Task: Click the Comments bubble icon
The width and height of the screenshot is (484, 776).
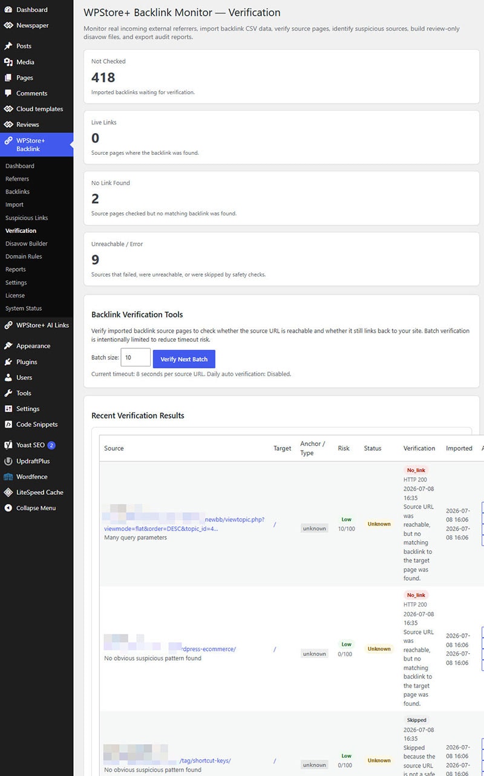Action: coord(8,93)
